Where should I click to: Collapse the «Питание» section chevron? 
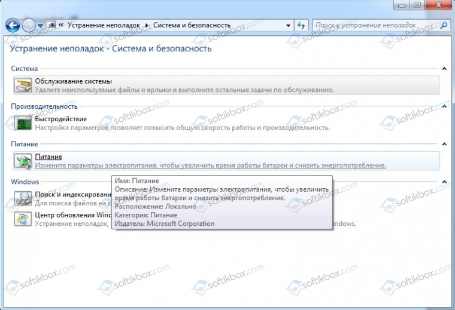(x=444, y=144)
